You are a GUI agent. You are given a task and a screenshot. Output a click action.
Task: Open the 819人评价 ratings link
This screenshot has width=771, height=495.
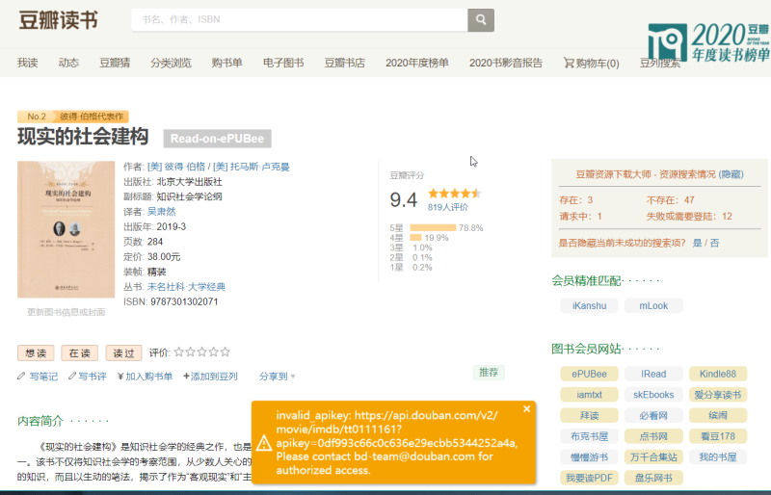[x=447, y=207]
